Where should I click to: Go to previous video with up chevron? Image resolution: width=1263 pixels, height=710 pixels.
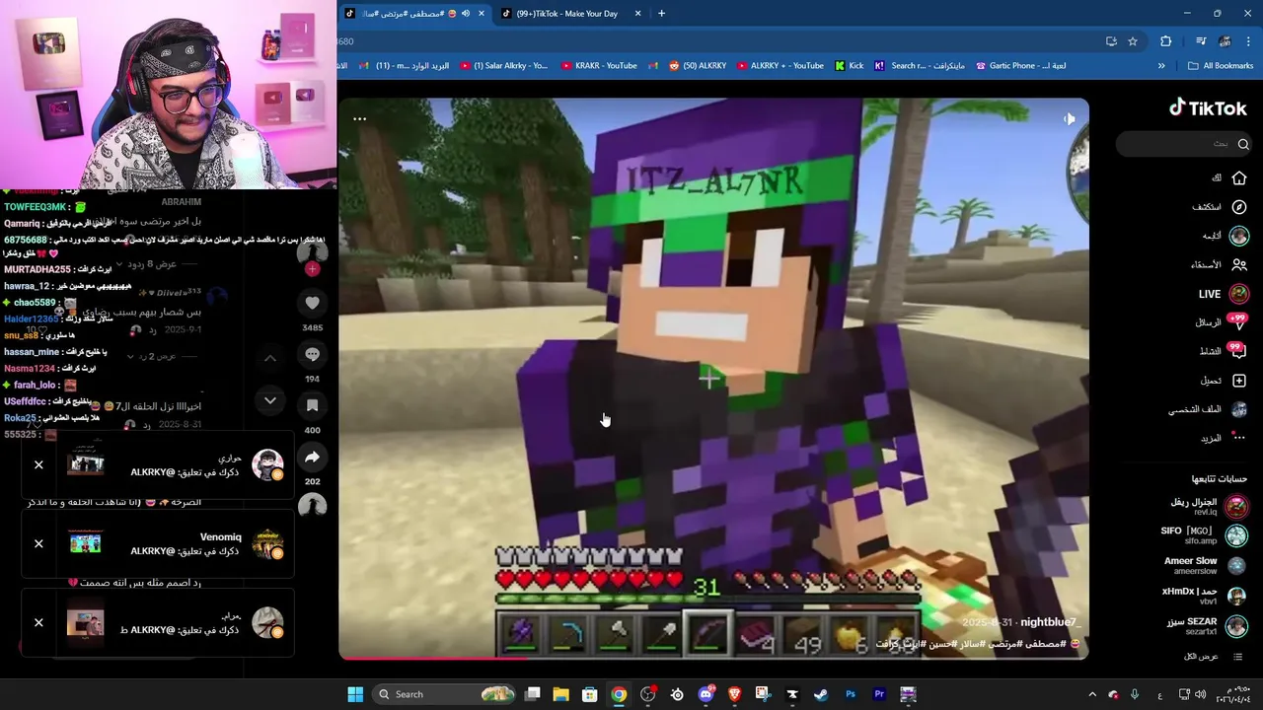click(x=270, y=358)
